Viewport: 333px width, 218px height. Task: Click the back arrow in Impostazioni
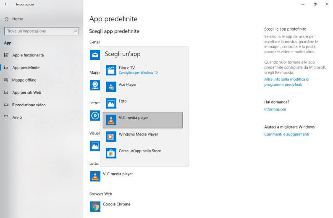[6, 4]
